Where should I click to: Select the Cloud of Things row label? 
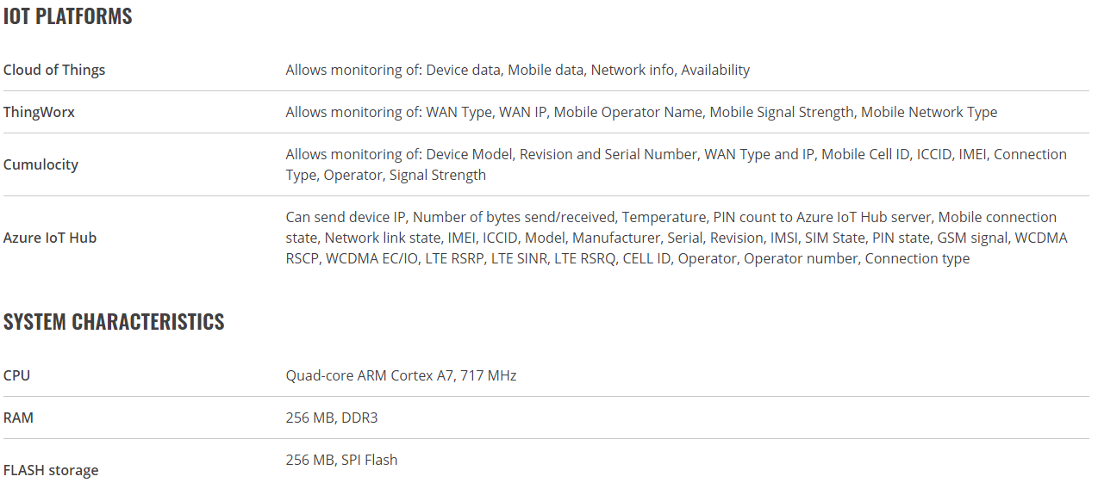pyautogui.click(x=54, y=70)
